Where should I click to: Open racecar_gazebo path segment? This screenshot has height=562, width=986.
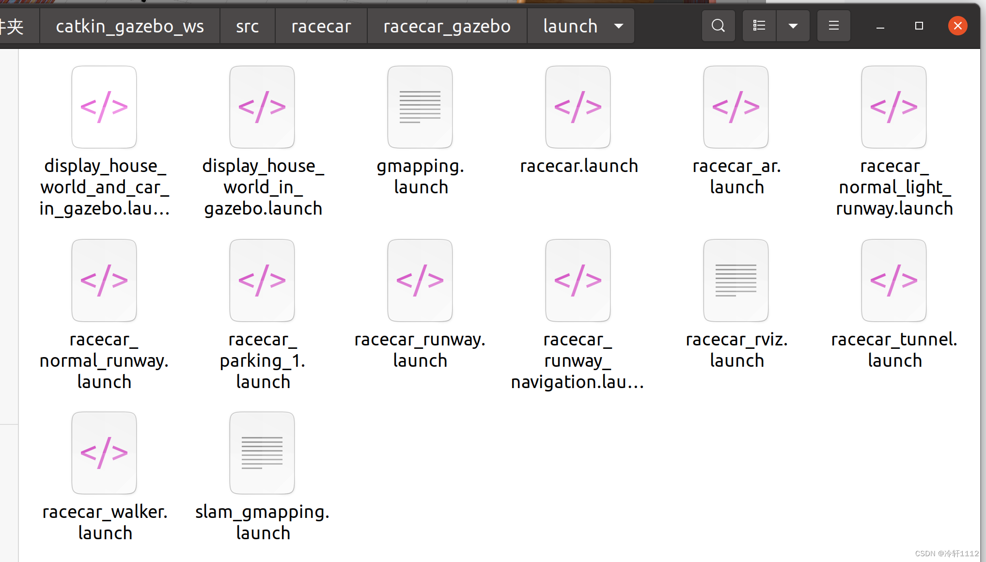tap(447, 26)
